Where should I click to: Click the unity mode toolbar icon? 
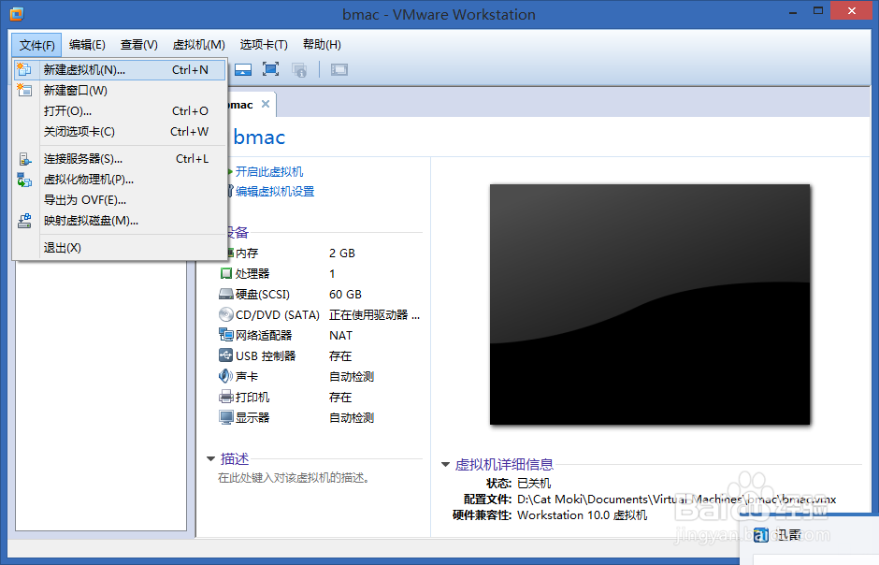click(x=299, y=70)
